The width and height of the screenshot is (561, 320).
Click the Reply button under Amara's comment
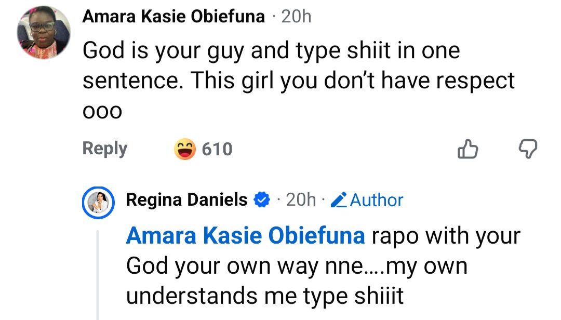pyautogui.click(x=104, y=149)
